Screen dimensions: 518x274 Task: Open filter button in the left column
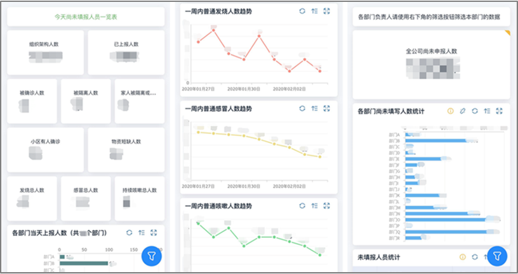[x=152, y=256]
